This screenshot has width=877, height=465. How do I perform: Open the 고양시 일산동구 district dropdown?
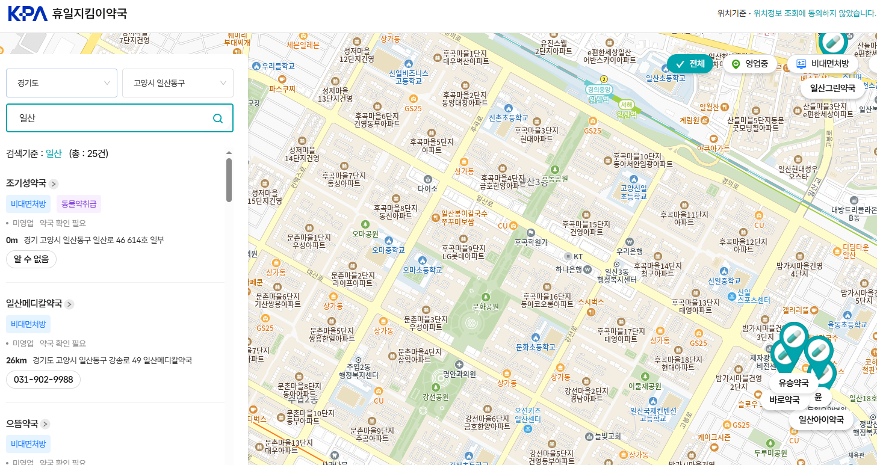[x=178, y=83]
